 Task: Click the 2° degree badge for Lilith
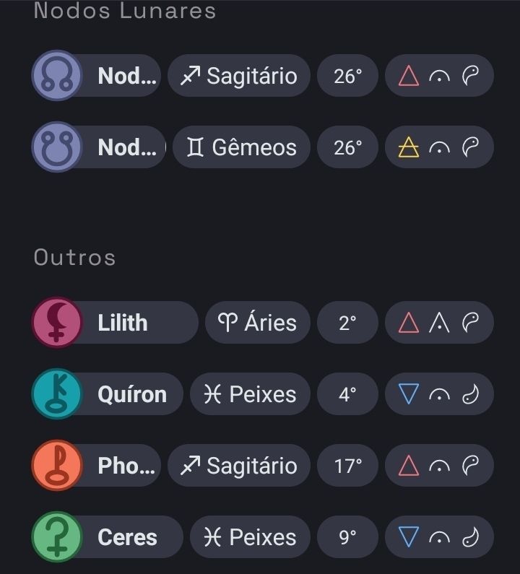347,322
